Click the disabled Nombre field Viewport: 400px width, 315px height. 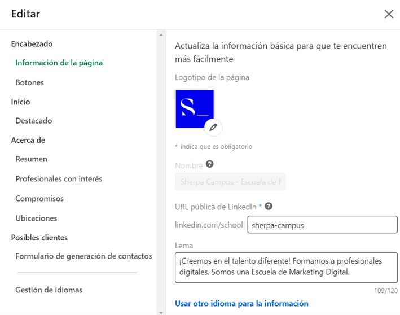tap(230, 182)
